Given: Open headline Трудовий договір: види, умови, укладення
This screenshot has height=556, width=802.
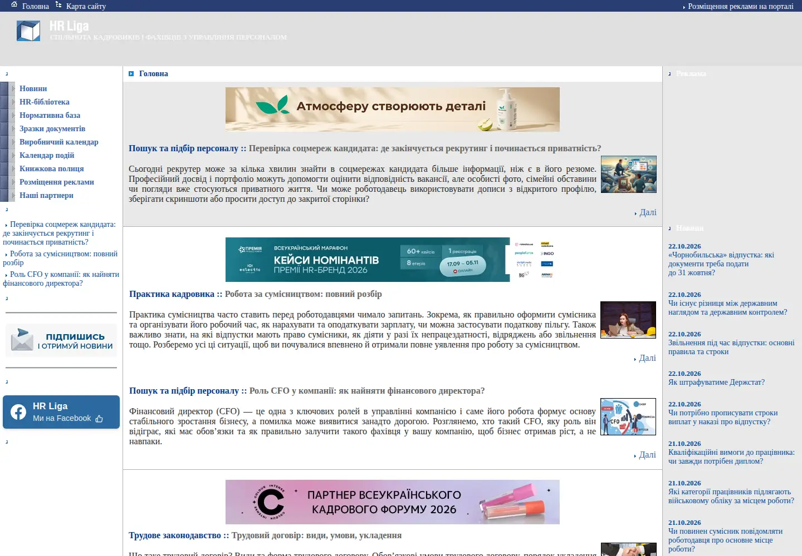Looking at the screenshot, I should 316,535.
